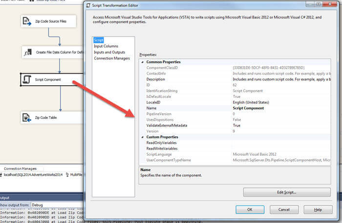Click the OK button

pos(250,209)
